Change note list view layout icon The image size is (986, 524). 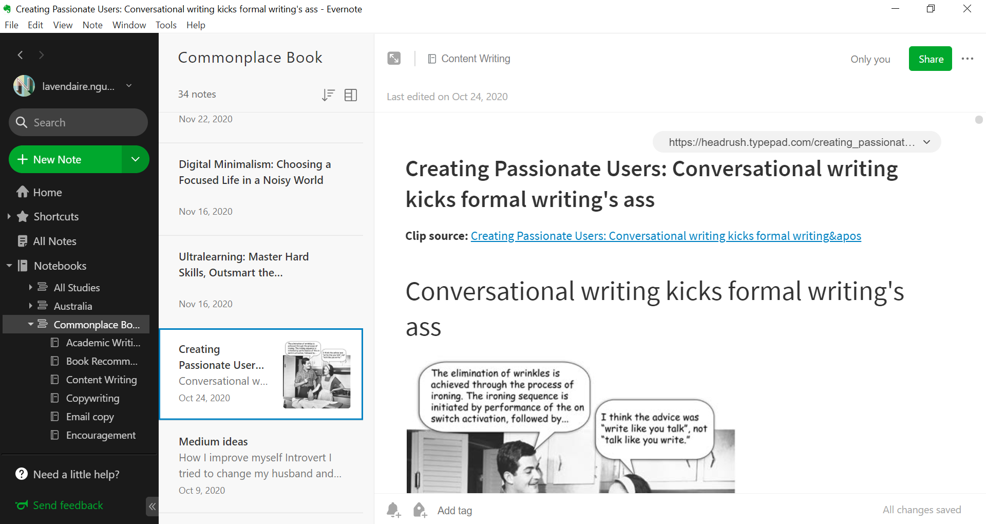[351, 95]
